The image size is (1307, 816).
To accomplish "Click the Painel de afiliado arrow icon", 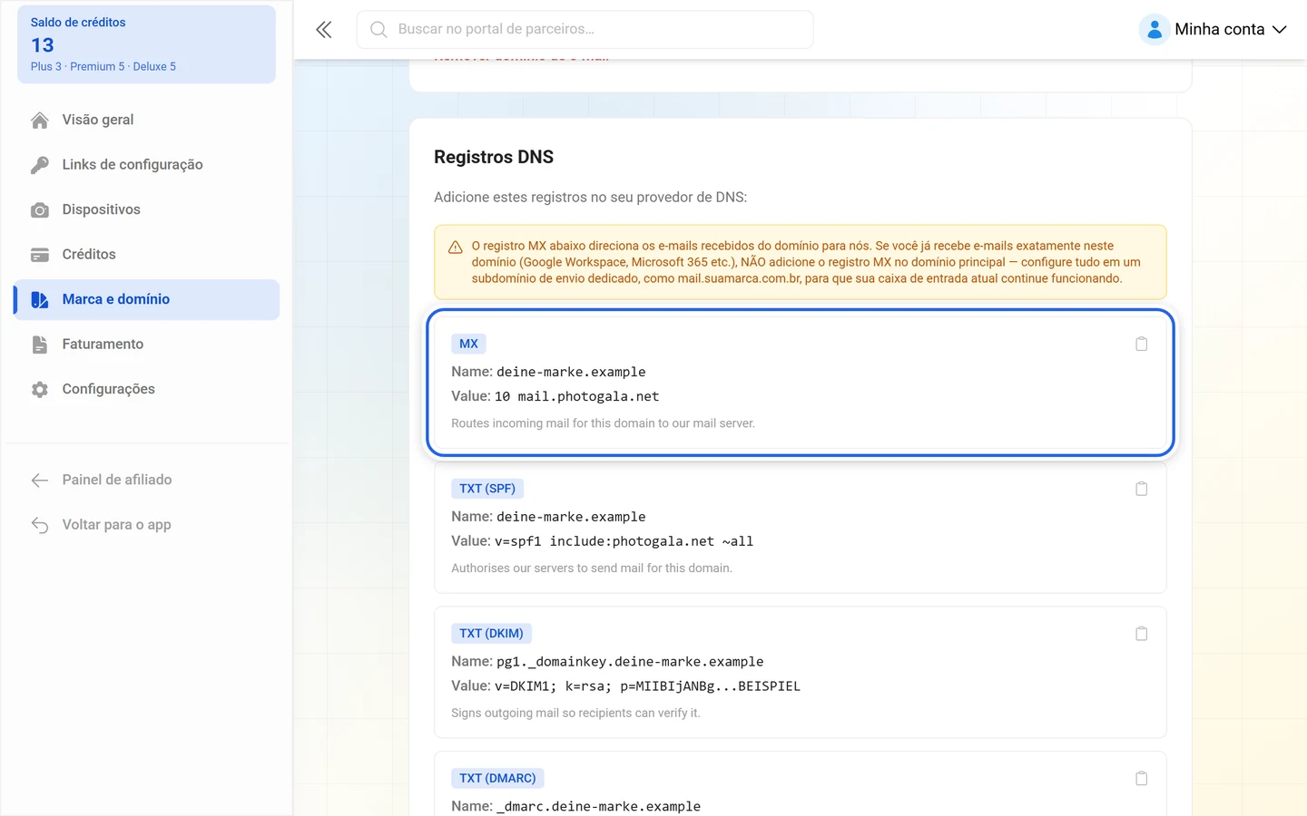I will click(40, 481).
